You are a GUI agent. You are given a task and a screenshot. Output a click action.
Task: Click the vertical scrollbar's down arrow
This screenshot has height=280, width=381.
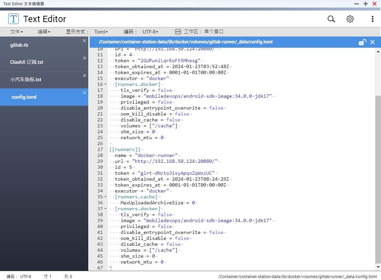(x=378, y=267)
